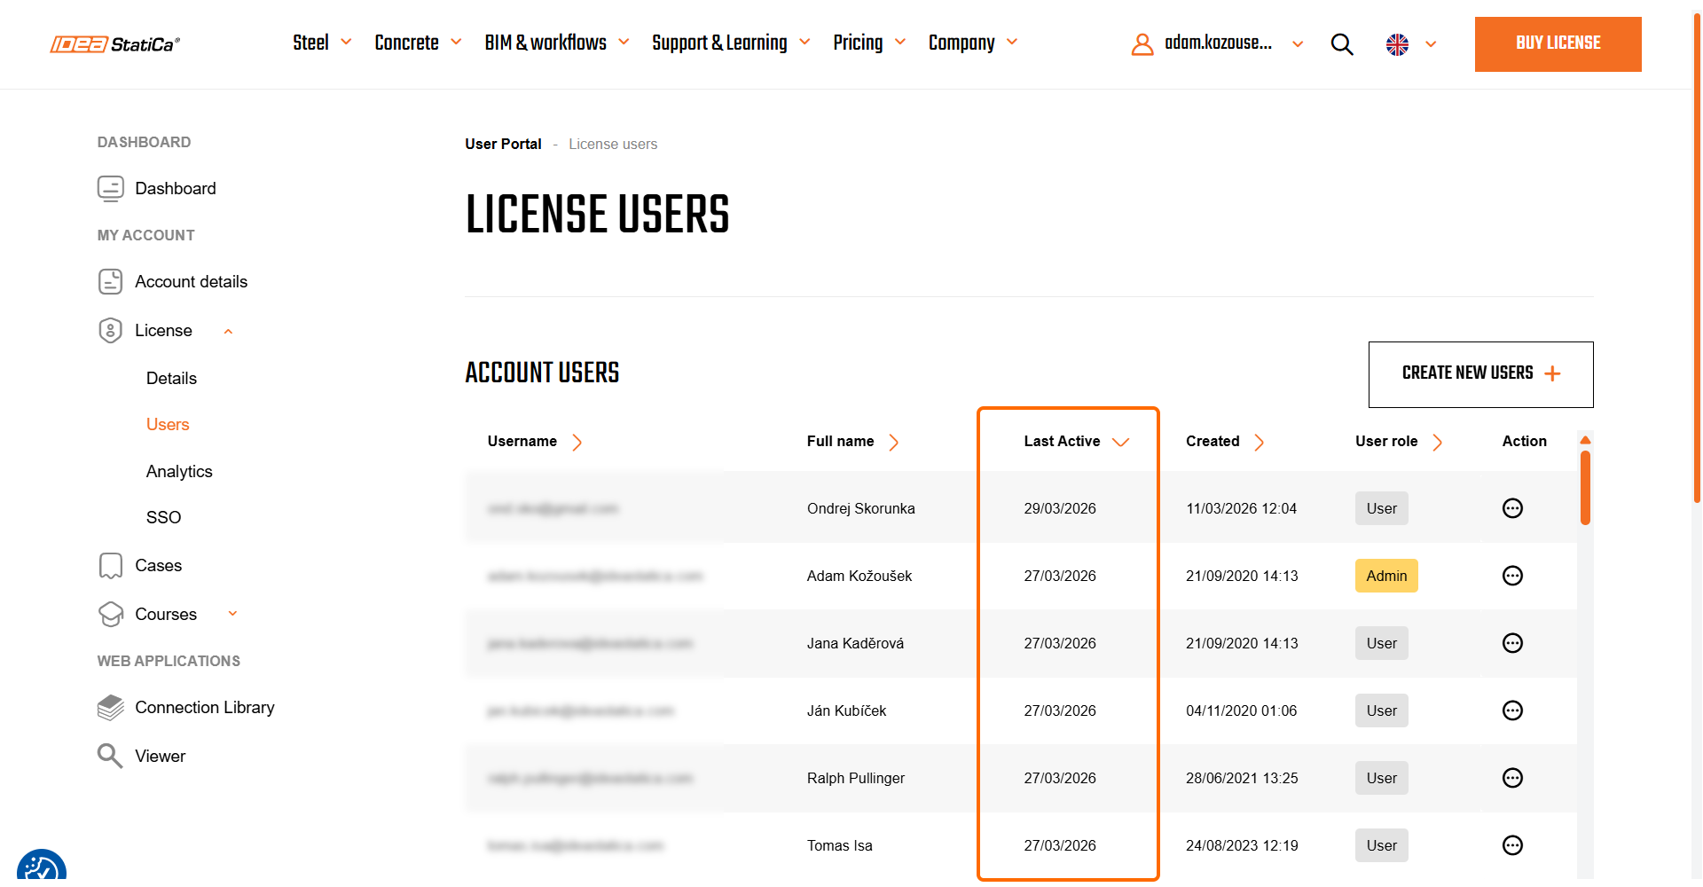
Task: Open action menu for Ralph Pullinger
Action: (x=1512, y=778)
